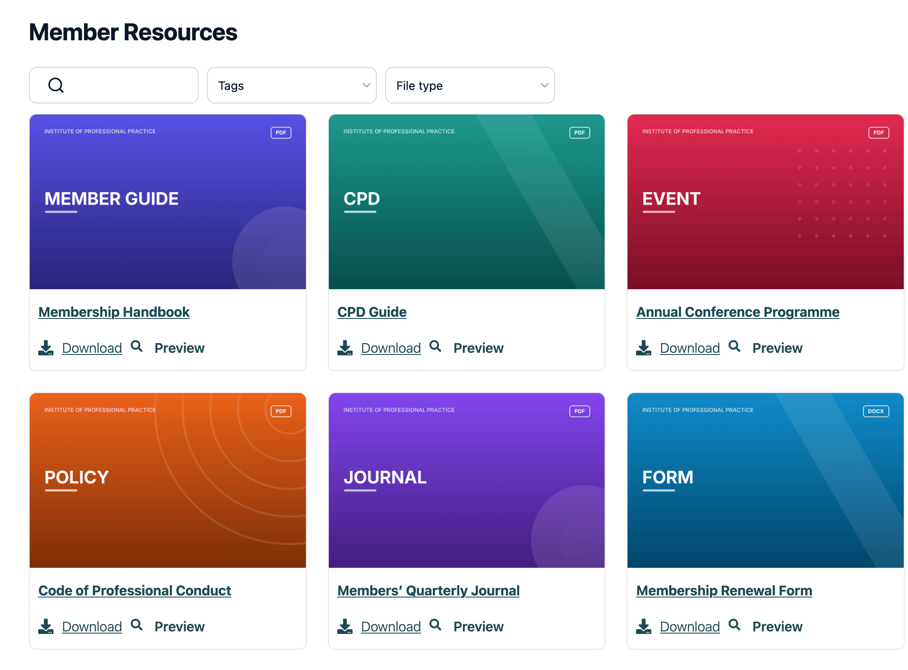Click download icon for Membership Renewal Form
Image resolution: width=908 pixels, height=670 pixels.
pyautogui.click(x=644, y=626)
